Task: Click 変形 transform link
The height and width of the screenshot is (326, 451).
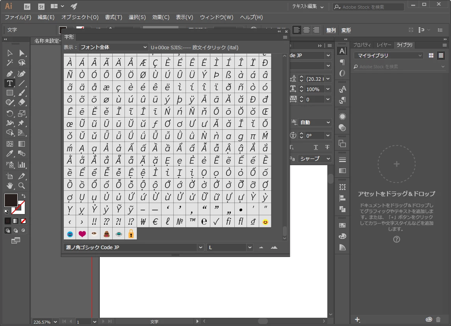Action: pyautogui.click(x=346, y=30)
